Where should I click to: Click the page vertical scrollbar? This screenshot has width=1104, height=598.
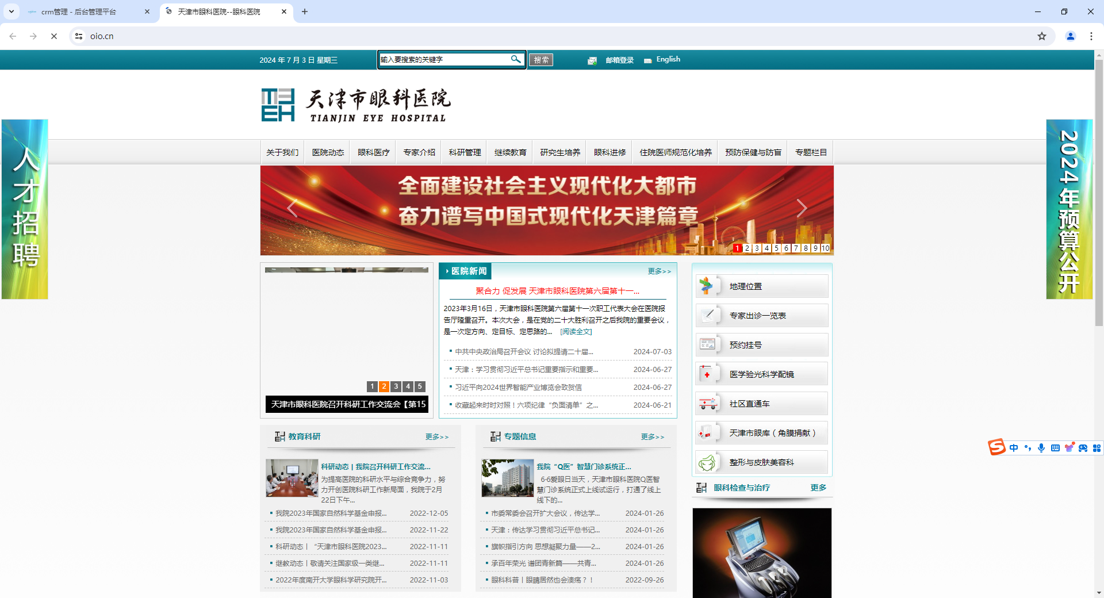coord(1099,193)
